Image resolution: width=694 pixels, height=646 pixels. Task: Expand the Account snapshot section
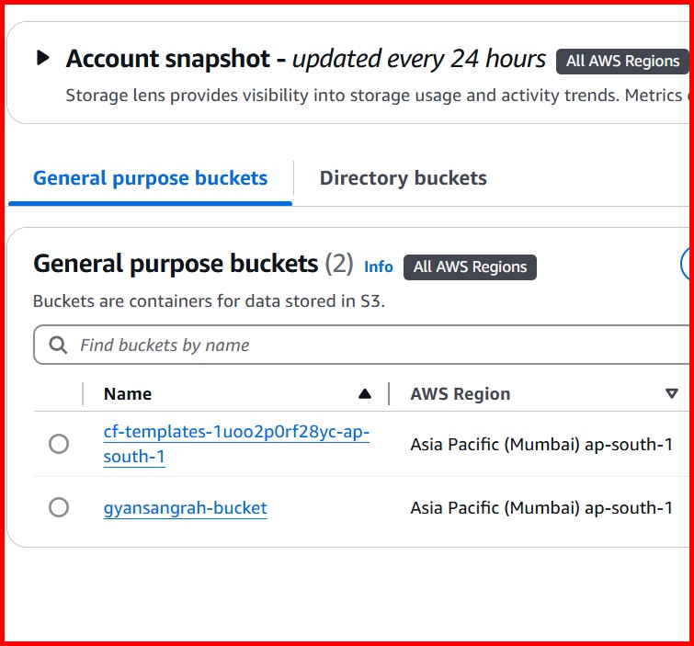(43, 58)
